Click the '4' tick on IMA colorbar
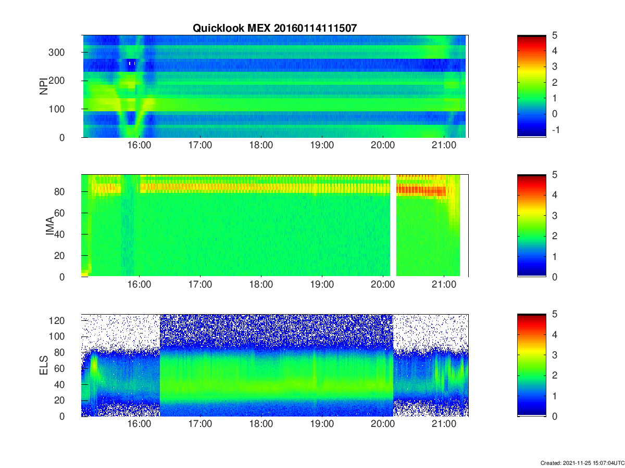The width and height of the screenshot is (625, 468). 555,195
